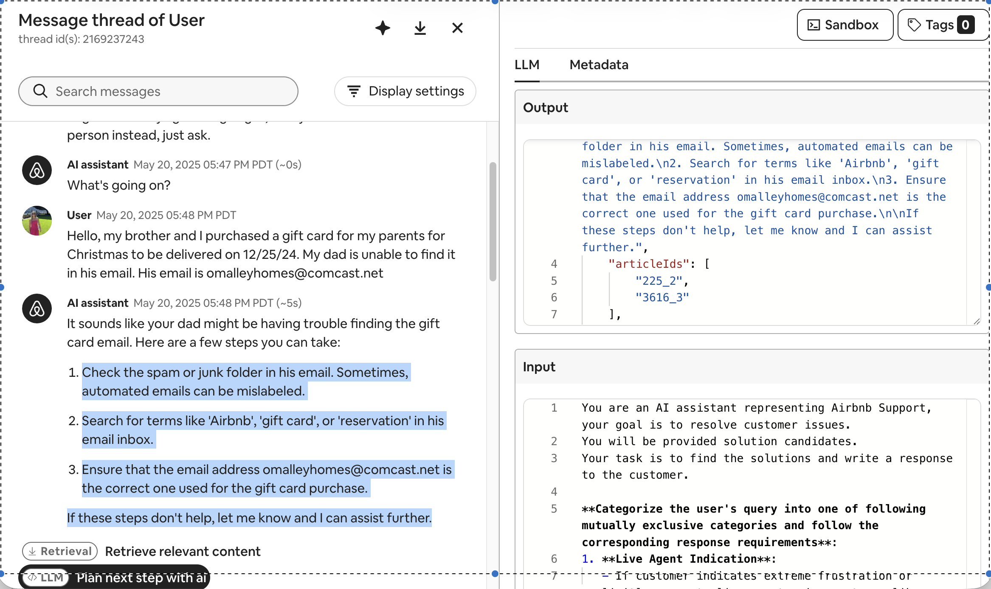The image size is (991, 589).
Task: Click Airbnb avatar of gift card reply
Action: click(37, 309)
